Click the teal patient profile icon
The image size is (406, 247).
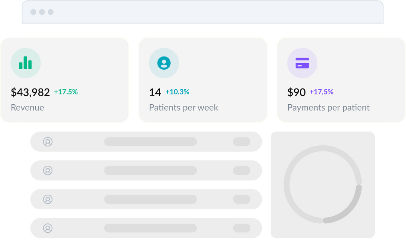(164, 63)
